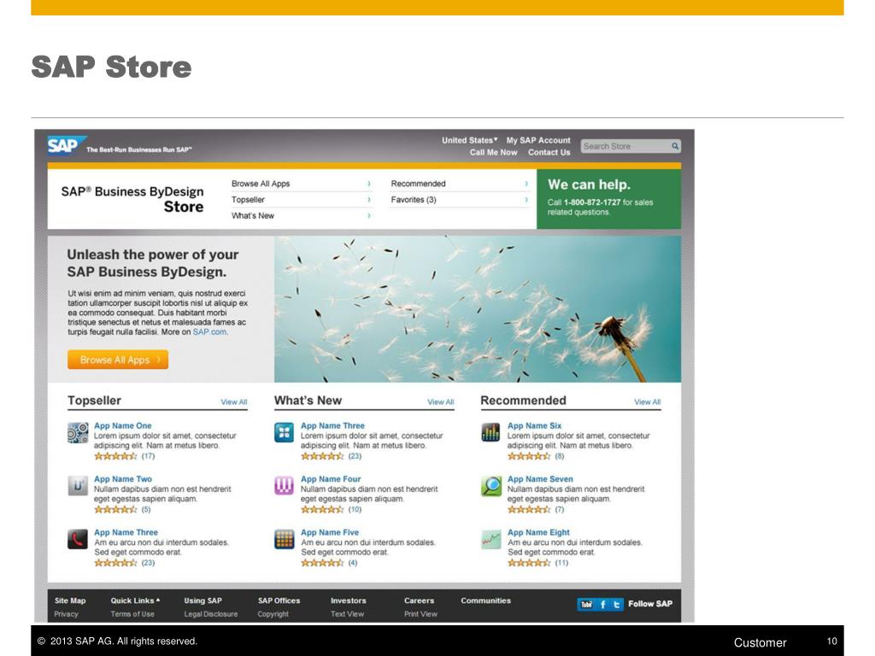875x656 pixels.
Task: Select Favorites (3) in navigation
Action: tap(414, 200)
